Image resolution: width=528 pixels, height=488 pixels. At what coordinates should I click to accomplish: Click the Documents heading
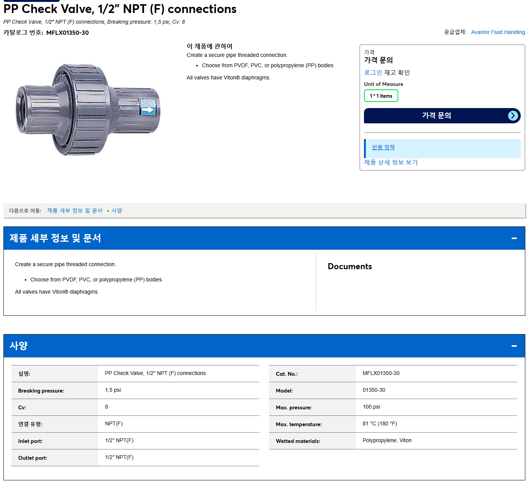click(x=350, y=267)
